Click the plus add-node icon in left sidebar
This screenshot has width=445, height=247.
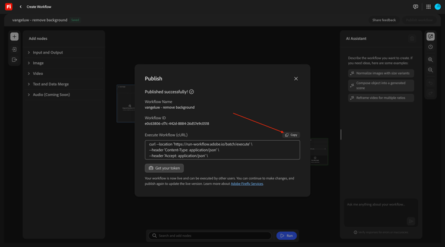[x=14, y=37]
